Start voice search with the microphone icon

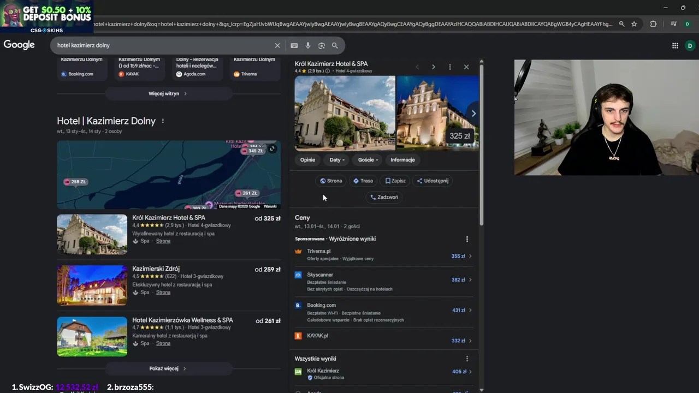coord(308,46)
